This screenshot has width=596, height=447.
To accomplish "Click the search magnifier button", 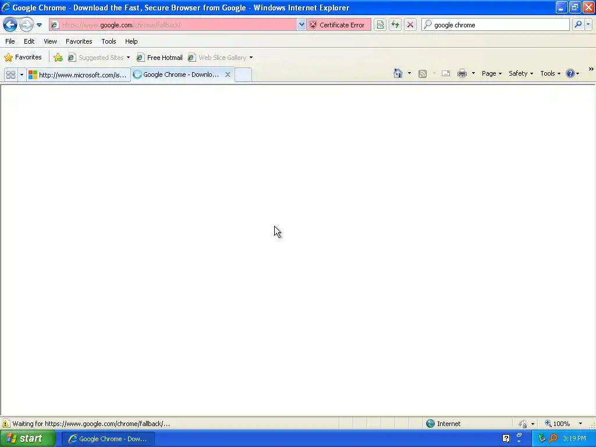I will point(578,24).
